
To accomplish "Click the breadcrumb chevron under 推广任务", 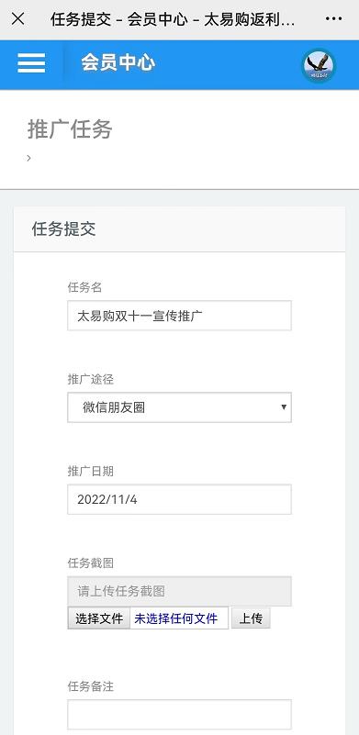I will [29, 158].
